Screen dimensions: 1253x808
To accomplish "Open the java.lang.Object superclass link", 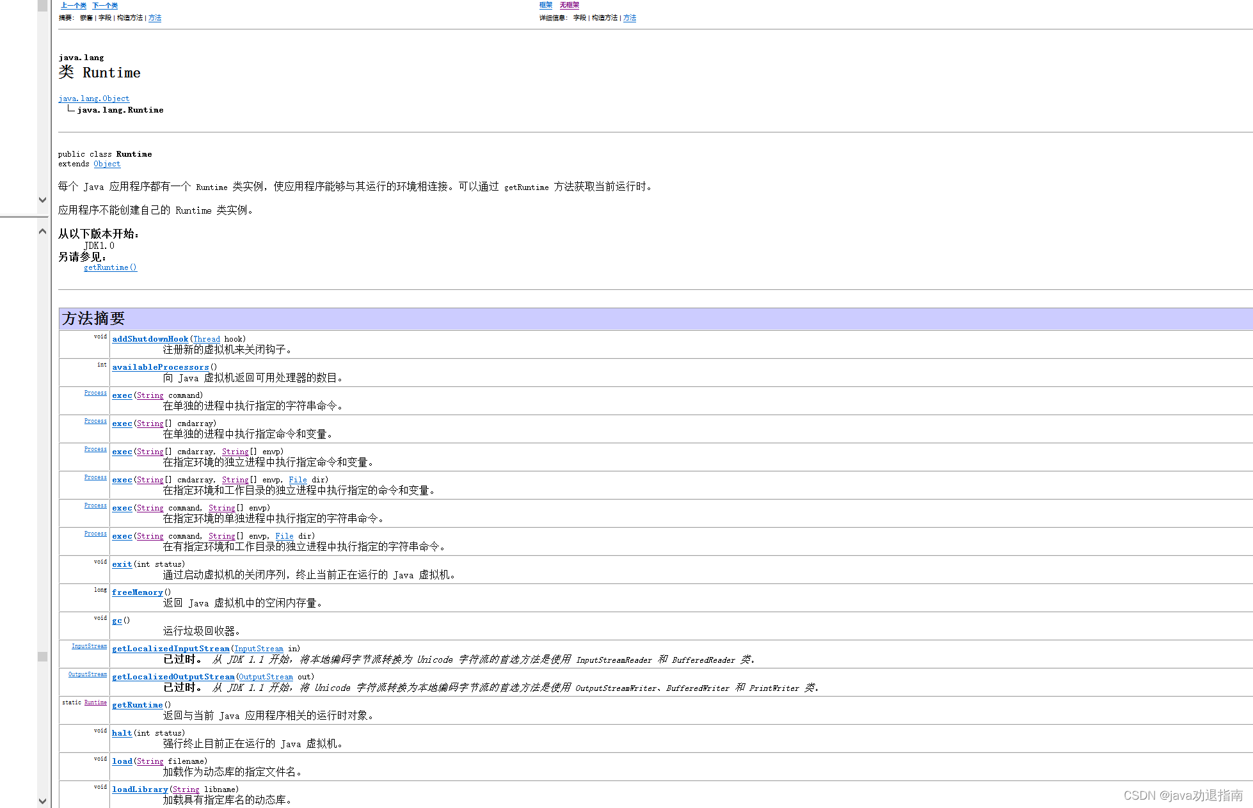I will pos(93,99).
